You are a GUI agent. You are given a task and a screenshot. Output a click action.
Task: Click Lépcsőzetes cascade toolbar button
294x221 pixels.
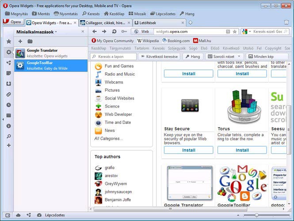[x=163, y=14]
